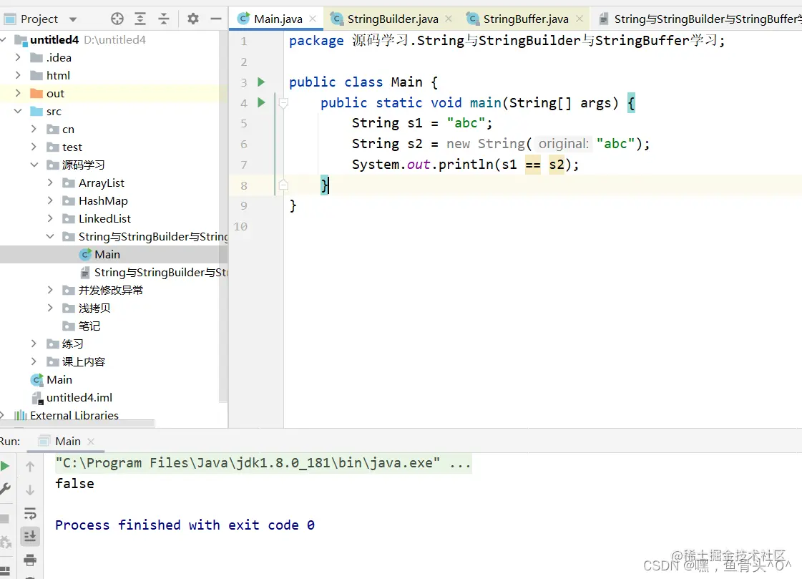
Task: Expand the test package
Action: [34, 147]
